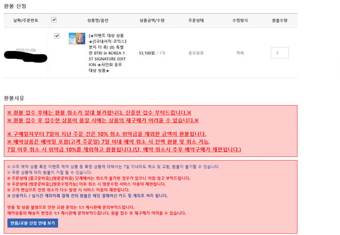Click the 신용카드 / 실시간 계좌이체 refund notice
Screen dimensions: 340x235
point(87,196)
